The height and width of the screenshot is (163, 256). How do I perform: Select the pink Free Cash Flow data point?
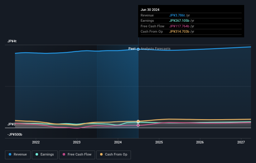138,125
